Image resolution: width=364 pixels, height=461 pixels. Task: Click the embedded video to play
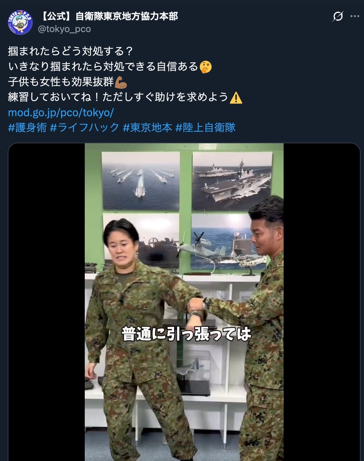point(184,302)
